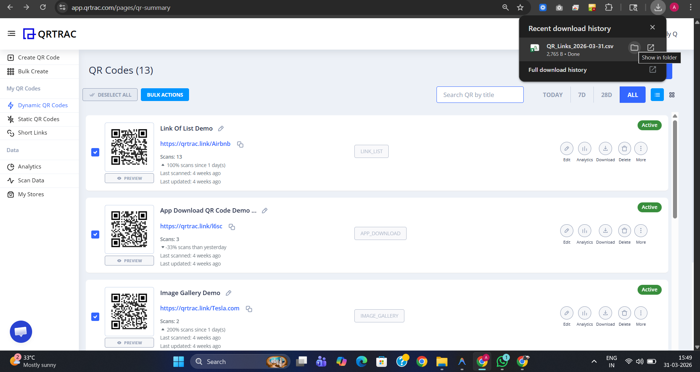Open the chat support bubble

point(20,332)
